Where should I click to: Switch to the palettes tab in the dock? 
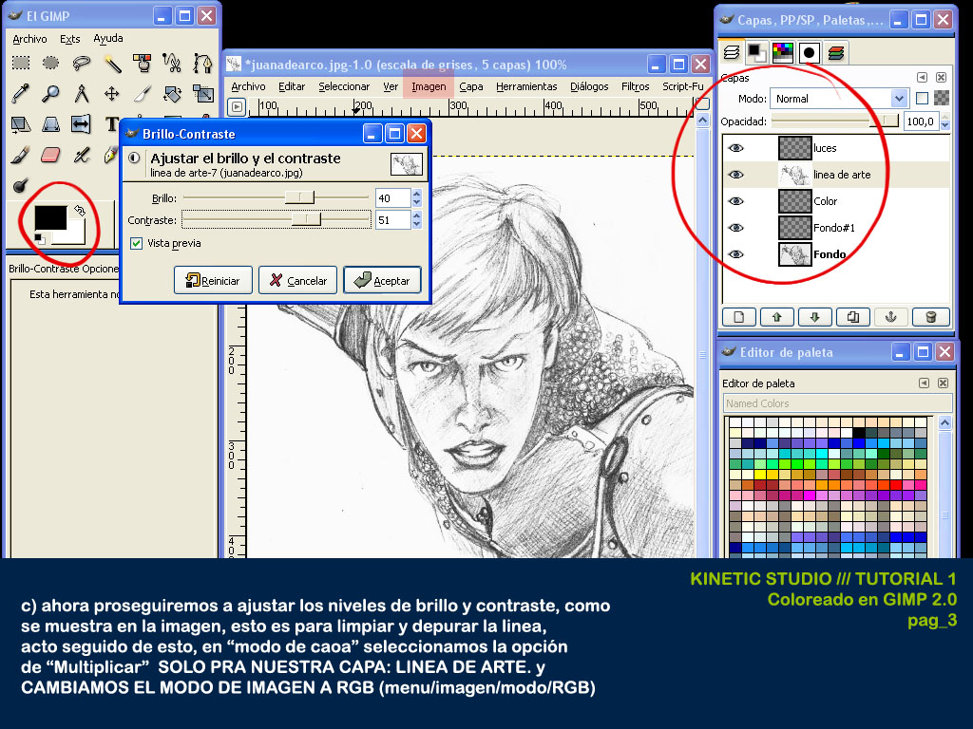(x=783, y=53)
